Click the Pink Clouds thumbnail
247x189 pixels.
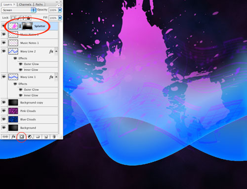(x=13, y=111)
